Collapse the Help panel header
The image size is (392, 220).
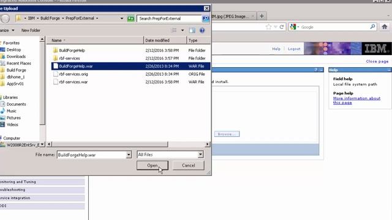389,70
